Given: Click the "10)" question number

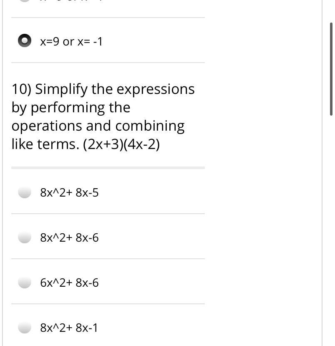Looking at the screenshot, I should pyautogui.click(x=21, y=89).
